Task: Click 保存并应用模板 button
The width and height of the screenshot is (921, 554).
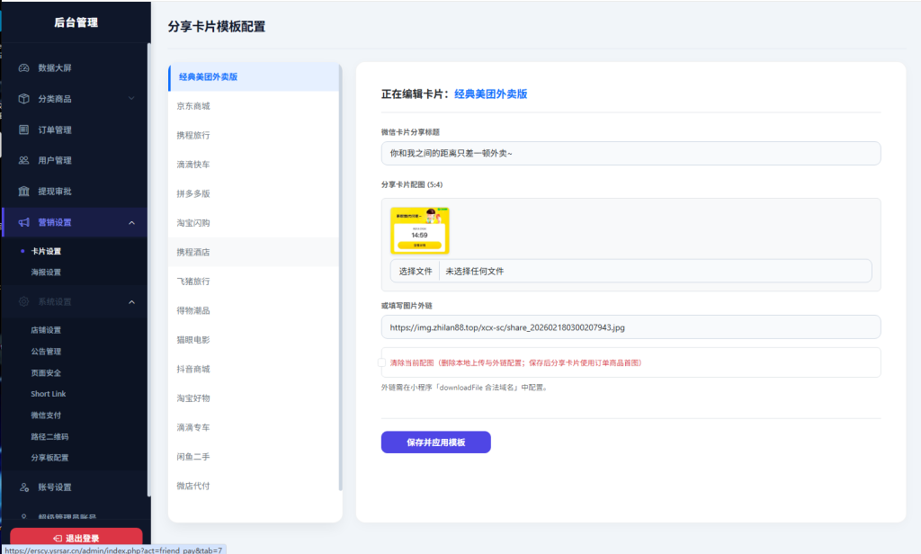Action: coord(436,442)
